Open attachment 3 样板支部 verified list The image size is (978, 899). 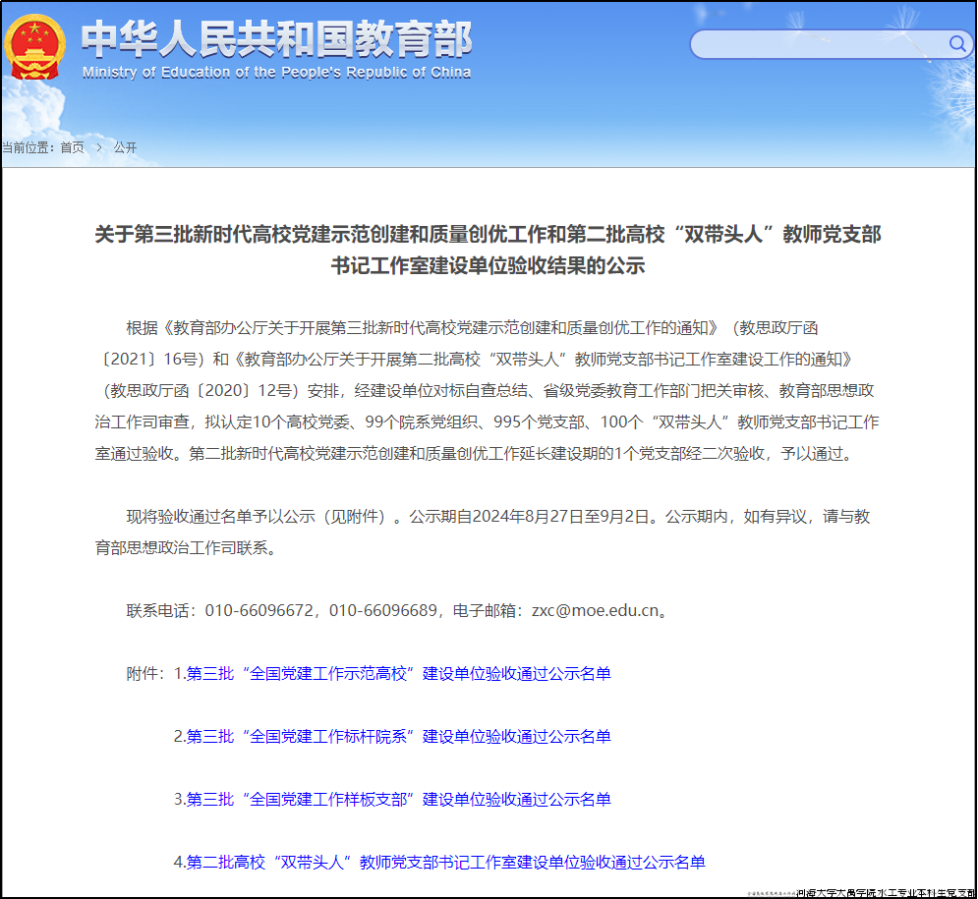[x=398, y=799]
